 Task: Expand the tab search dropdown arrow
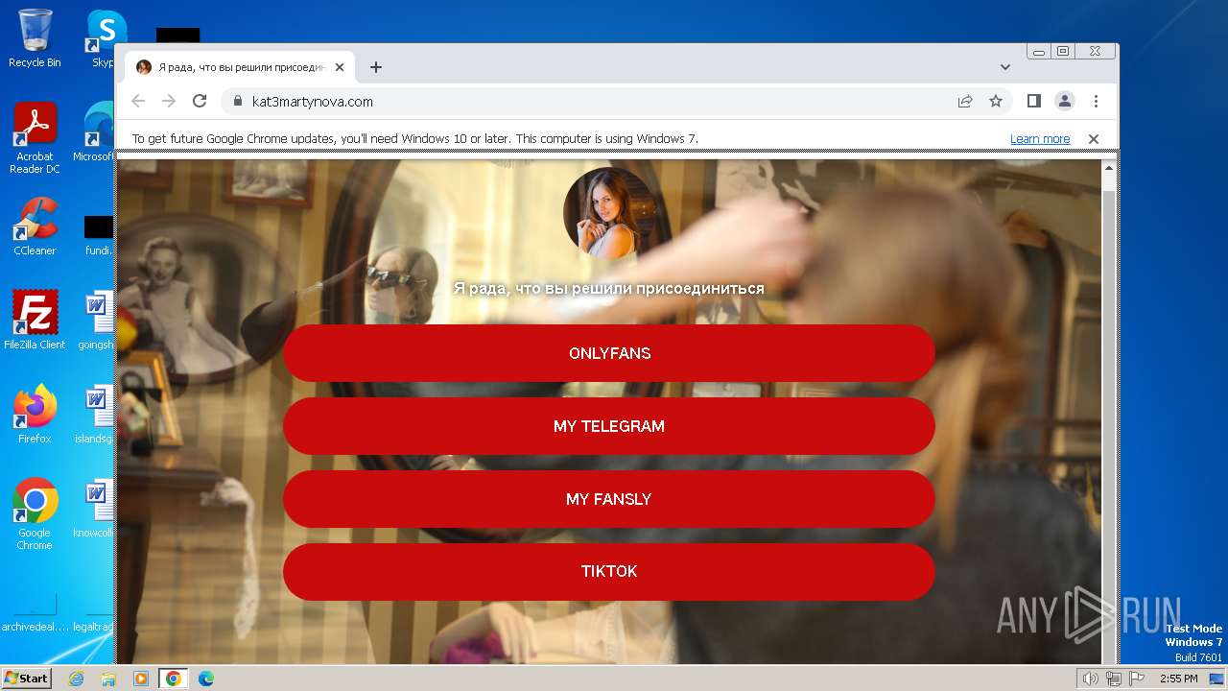pyautogui.click(x=1005, y=67)
